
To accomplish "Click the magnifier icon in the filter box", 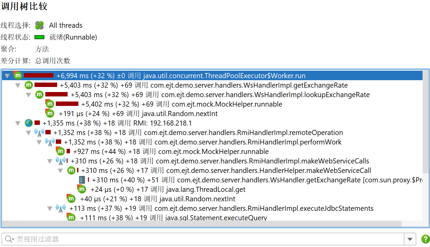I will click(x=9, y=239).
